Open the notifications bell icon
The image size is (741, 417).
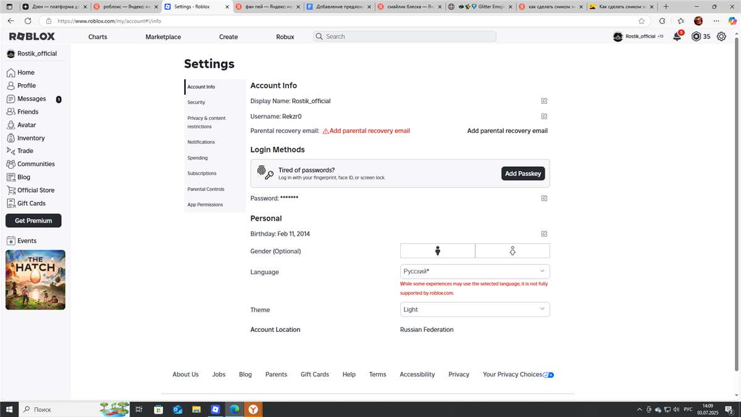(677, 36)
